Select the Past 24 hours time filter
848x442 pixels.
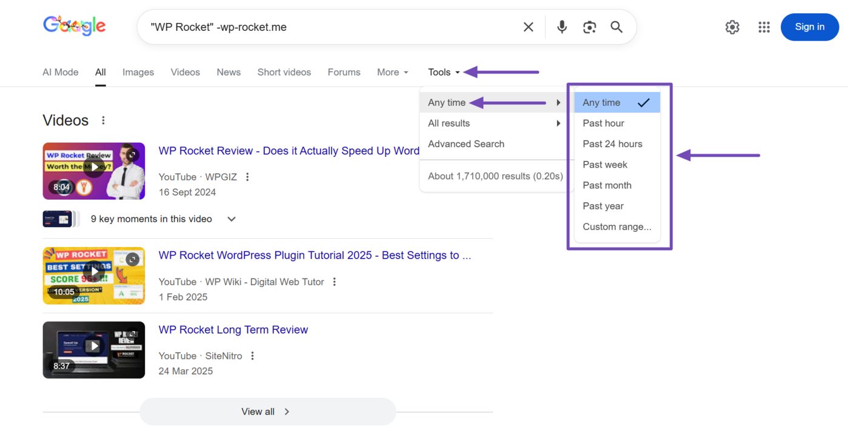coord(612,143)
